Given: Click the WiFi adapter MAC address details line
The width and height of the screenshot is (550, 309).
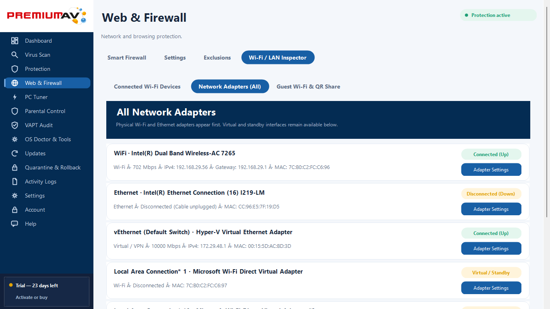Looking at the screenshot, I should (221, 167).
